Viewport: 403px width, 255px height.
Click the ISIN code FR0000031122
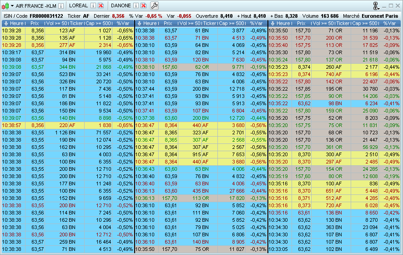click(x=46, y=16)
